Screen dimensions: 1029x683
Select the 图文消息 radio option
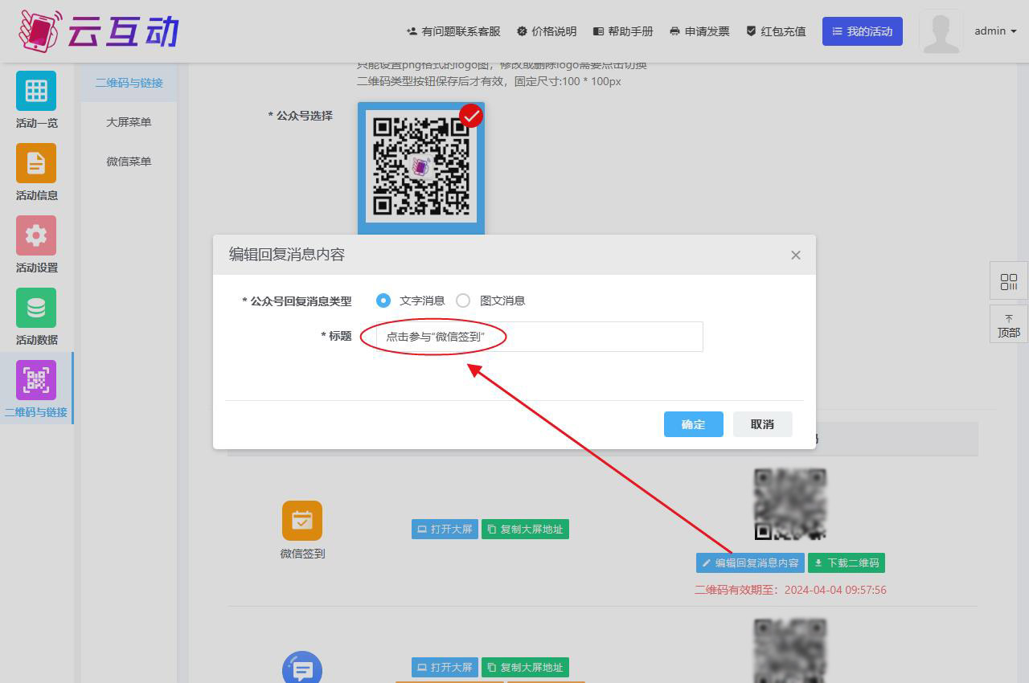[x=463, y=301]
